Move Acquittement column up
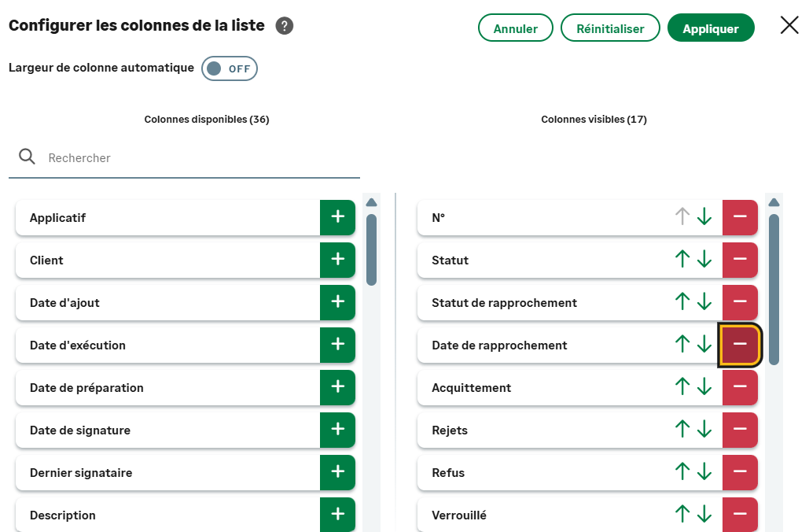 coord(682,387)
